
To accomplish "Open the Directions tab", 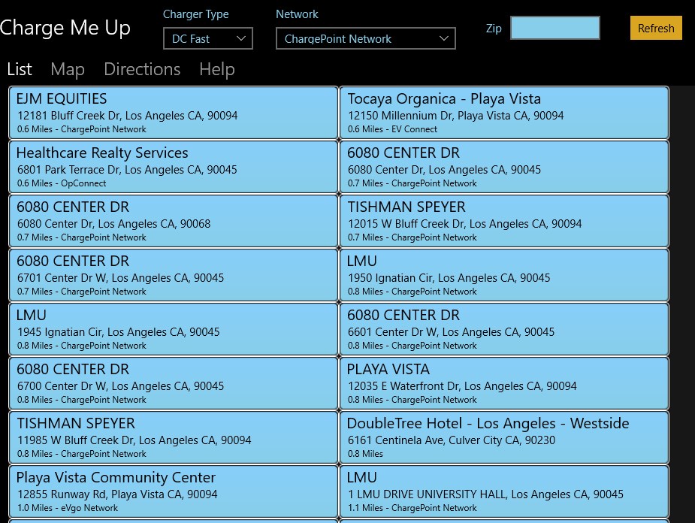I will (142, 69).
